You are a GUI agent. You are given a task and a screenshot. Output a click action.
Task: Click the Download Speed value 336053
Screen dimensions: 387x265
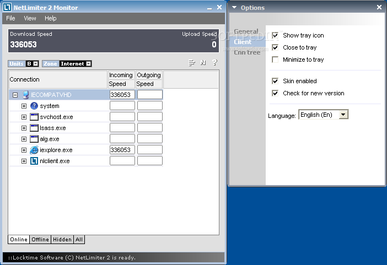point(23,45)
